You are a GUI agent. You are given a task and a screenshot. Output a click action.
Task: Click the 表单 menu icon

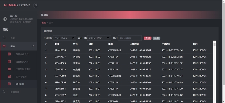tap(4, 46)
